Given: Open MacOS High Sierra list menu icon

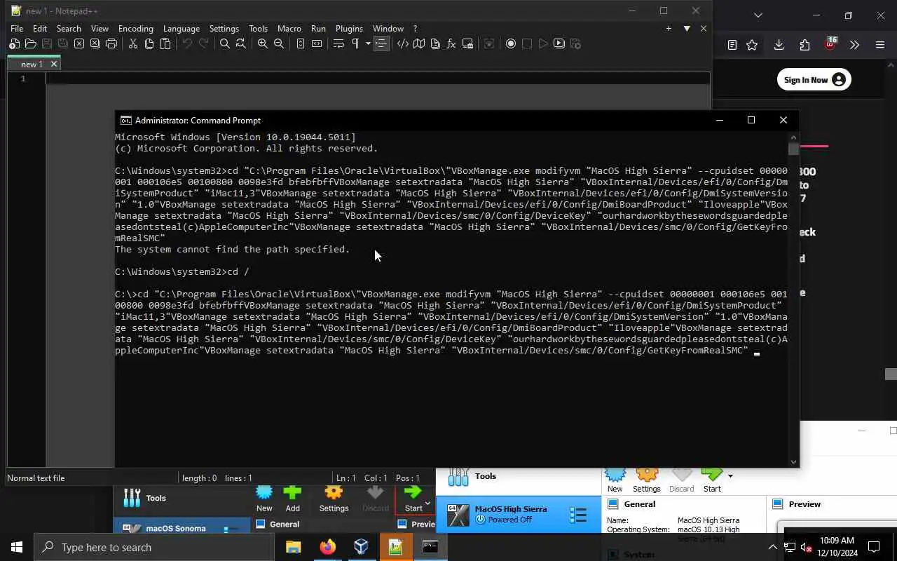Looking at the screenshot, I should [x=578, y=515].
